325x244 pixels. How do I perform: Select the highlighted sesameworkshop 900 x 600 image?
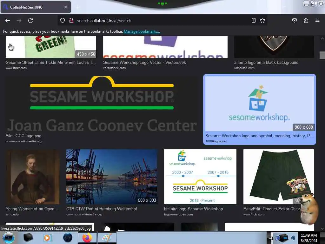tap(260, 103)
